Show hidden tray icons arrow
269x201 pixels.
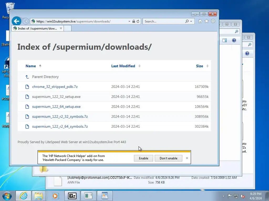click(x=223, y=196)
